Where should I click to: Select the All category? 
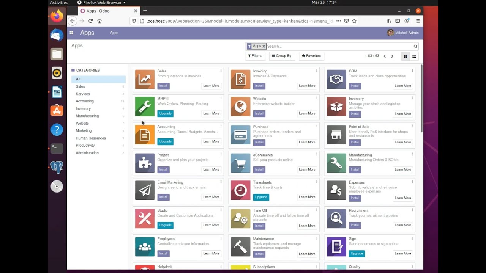(98, 79)
